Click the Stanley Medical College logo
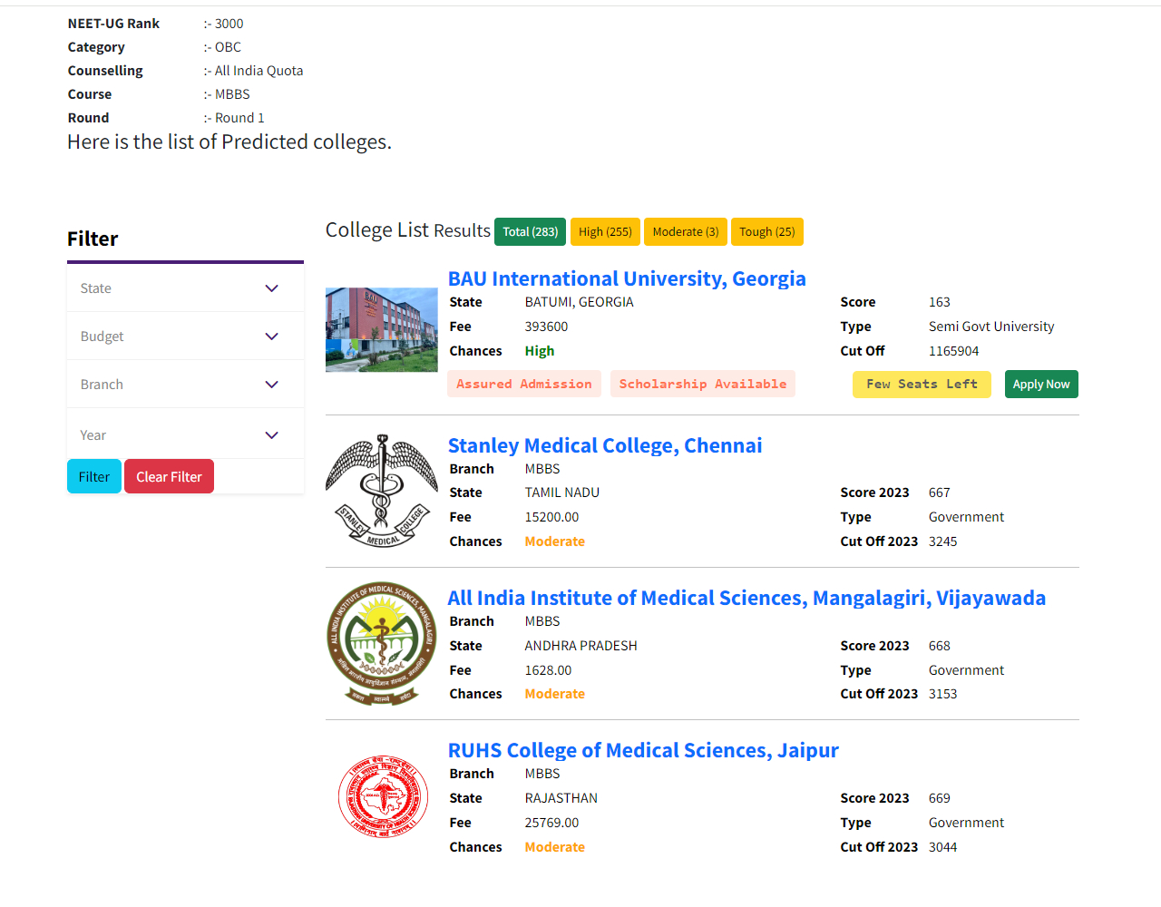 point(382,491)
